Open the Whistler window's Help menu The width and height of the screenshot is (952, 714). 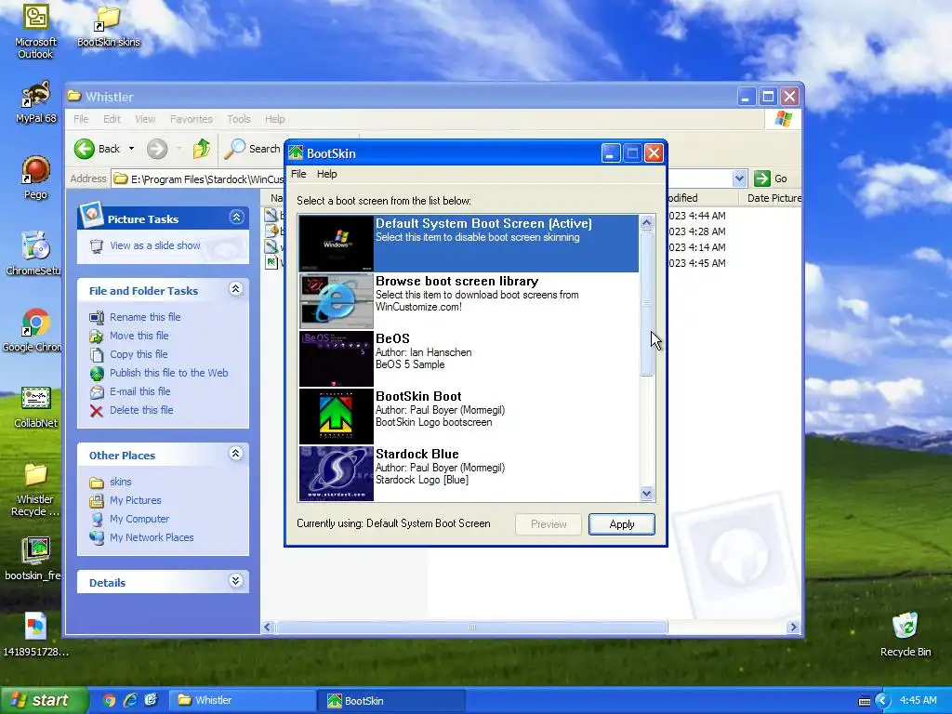[x=274, y=119]
